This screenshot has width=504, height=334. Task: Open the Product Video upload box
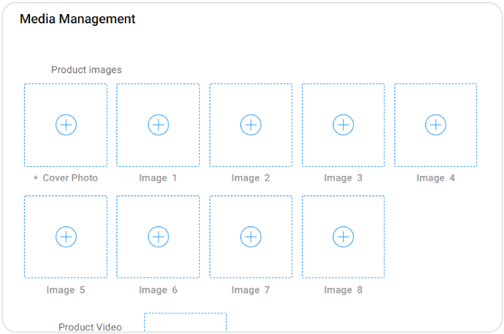tap(185, 324)
